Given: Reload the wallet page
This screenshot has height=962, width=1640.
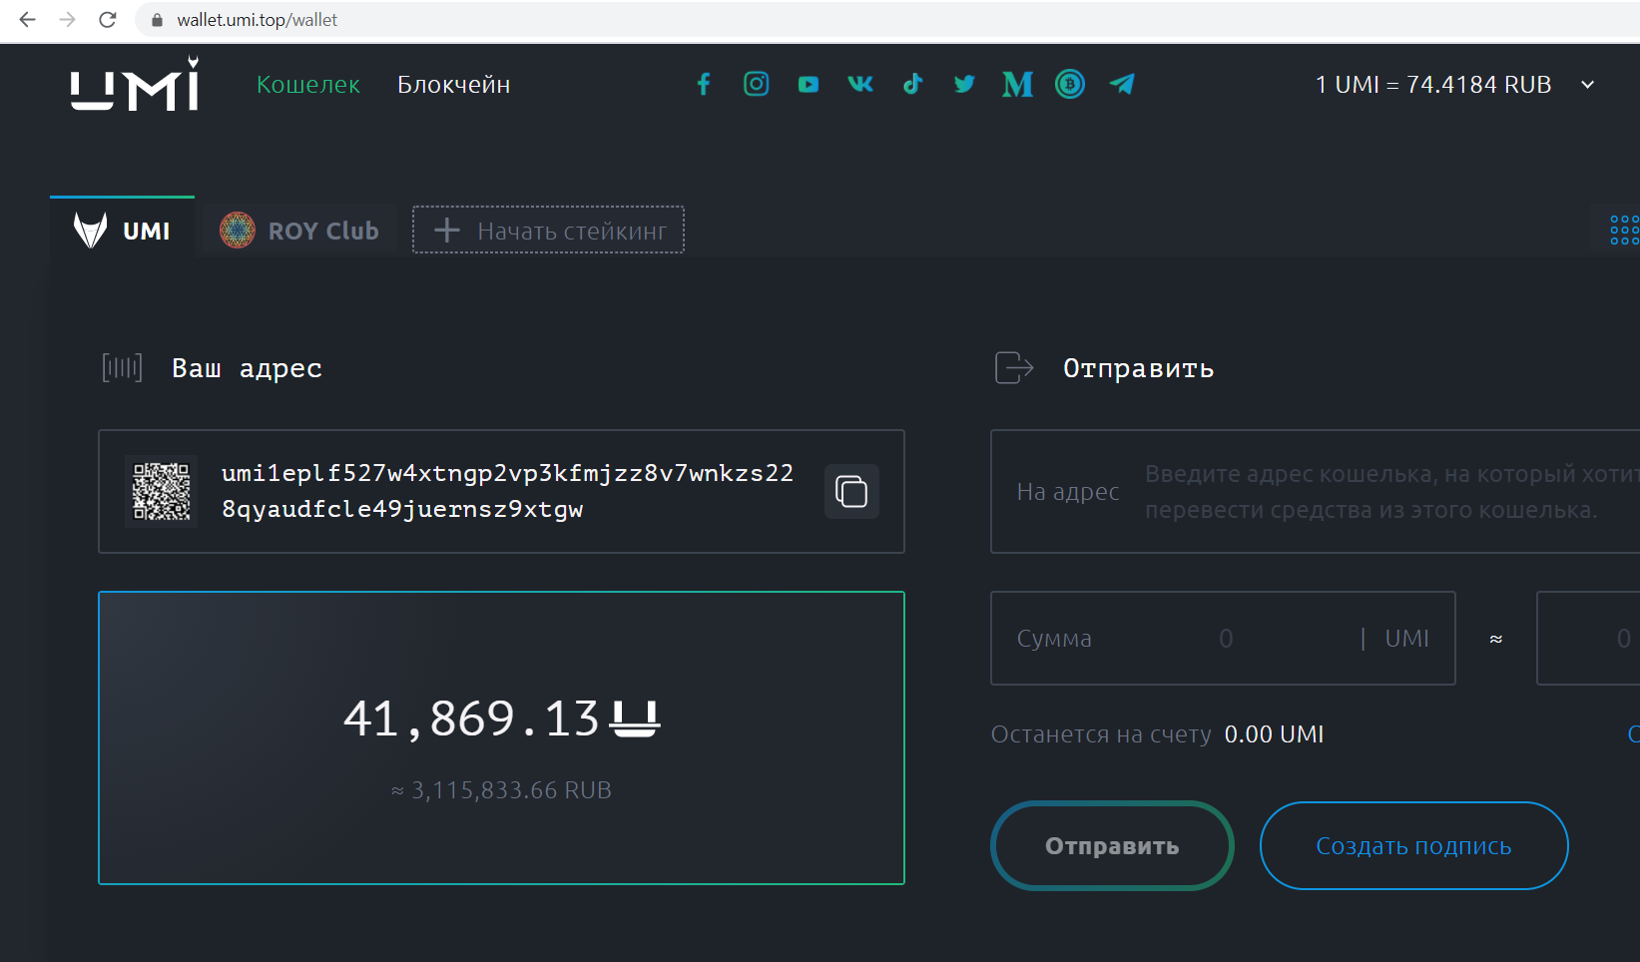Looking at the screenshot, I should [x=108, y=20].
